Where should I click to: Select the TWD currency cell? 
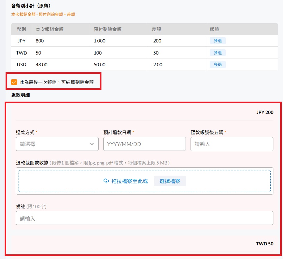[x=21, y=53]
